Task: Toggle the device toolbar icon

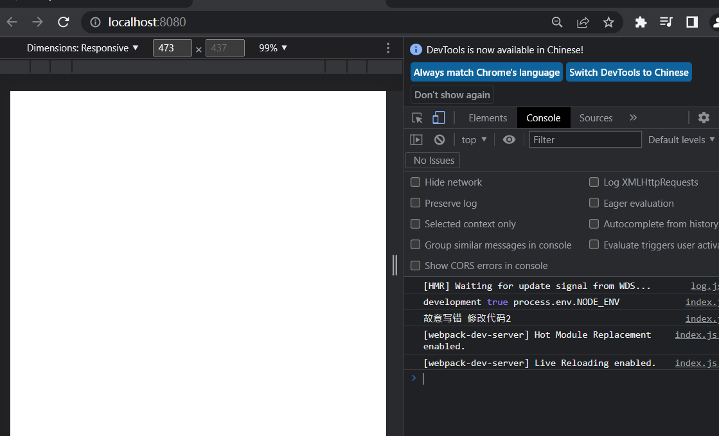Action: tap(438, 118)
